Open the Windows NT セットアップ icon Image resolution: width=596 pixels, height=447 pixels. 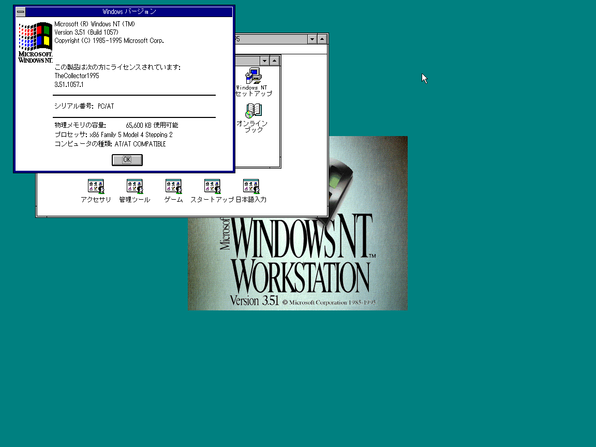(254, 82)
